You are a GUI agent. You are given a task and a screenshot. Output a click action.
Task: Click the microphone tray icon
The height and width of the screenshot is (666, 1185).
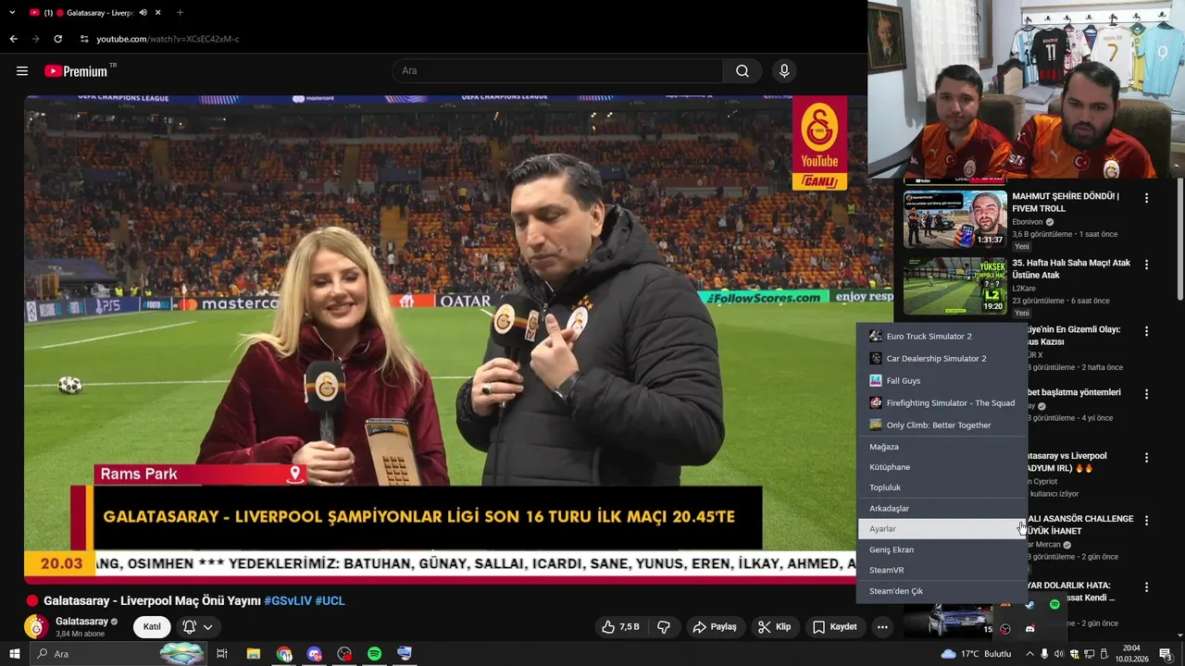click(1045, 654)
